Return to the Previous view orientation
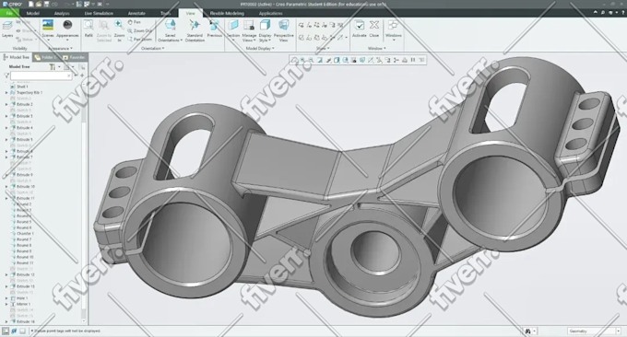 [x=214, y=29]
